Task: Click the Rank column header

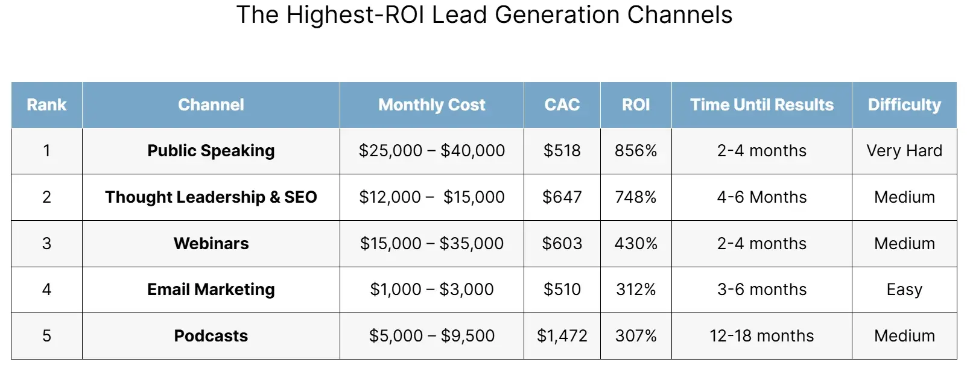Action: click(x=46, y=105)
